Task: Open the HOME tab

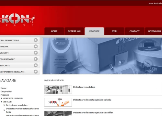Action: (54, 31)
